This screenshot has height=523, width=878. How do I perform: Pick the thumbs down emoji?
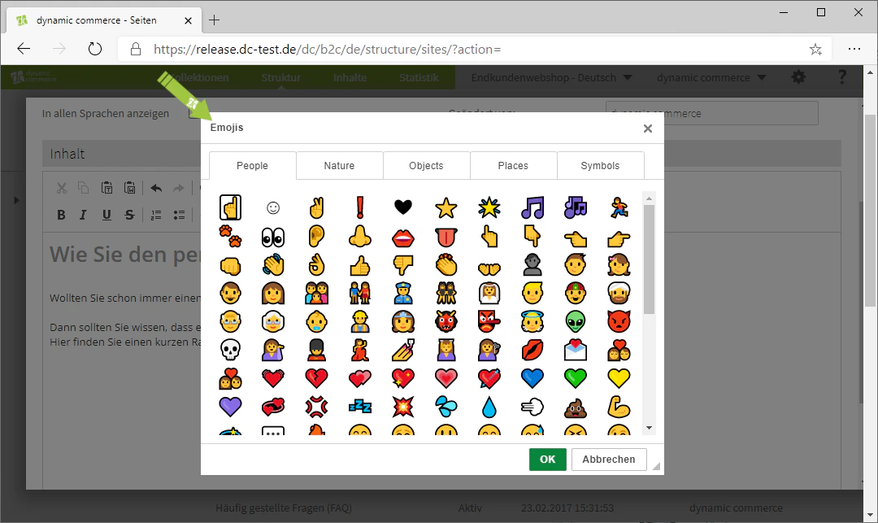tap(402, 265)
